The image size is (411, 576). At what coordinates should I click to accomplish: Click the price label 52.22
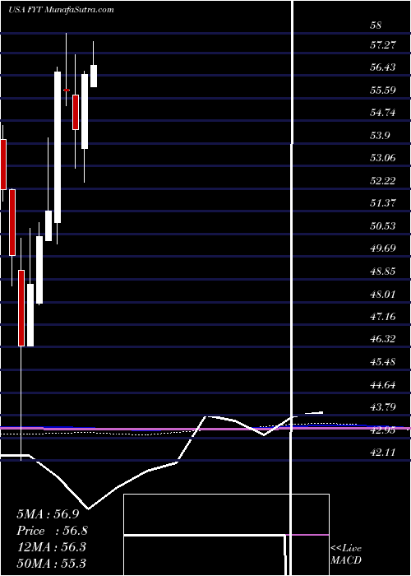pos(383,181)
